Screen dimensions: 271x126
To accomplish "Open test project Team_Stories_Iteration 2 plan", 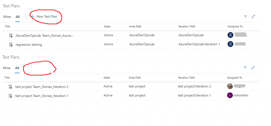I will [42, 87].
